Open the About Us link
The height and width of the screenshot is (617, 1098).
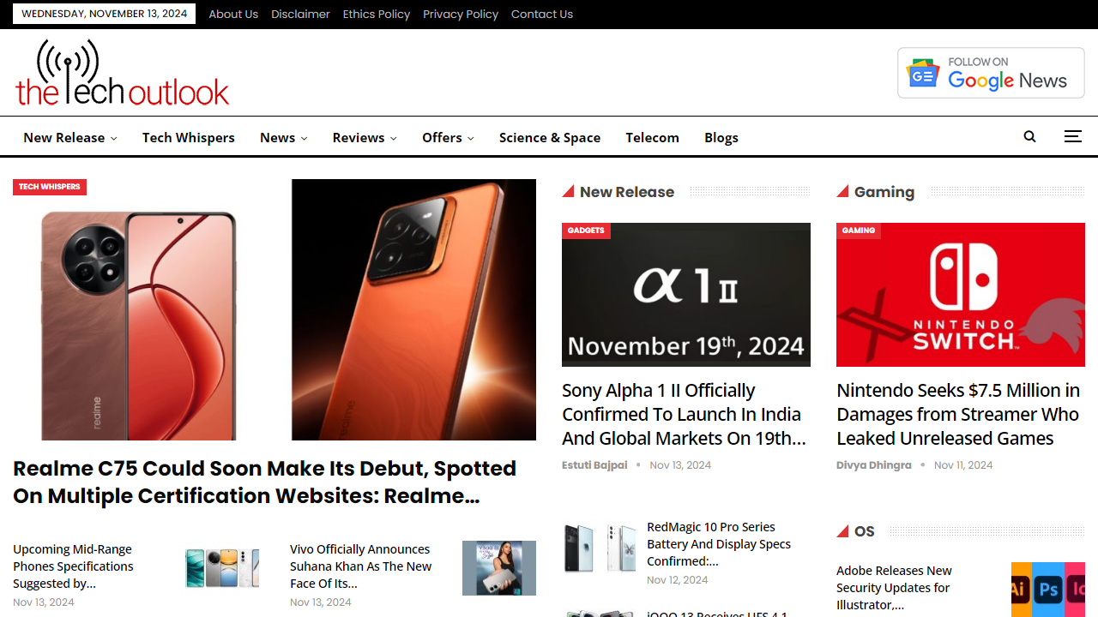pyautogui.click(x=233, y=14)
